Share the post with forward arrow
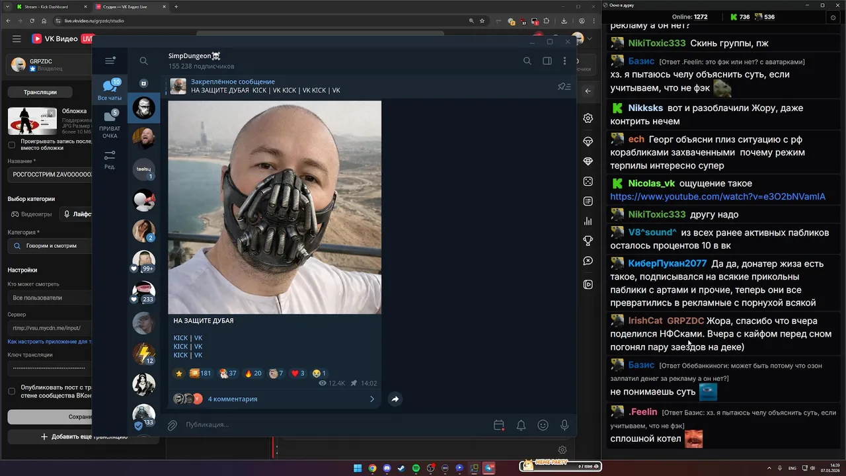 click(x=395, y=399)
